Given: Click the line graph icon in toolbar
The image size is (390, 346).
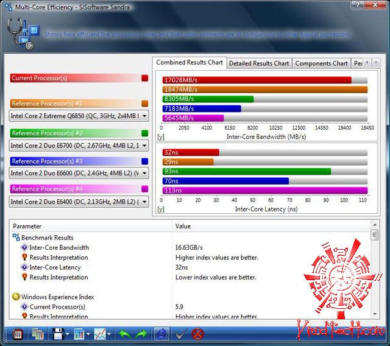Looking at the screenshot, I should 100,334.
